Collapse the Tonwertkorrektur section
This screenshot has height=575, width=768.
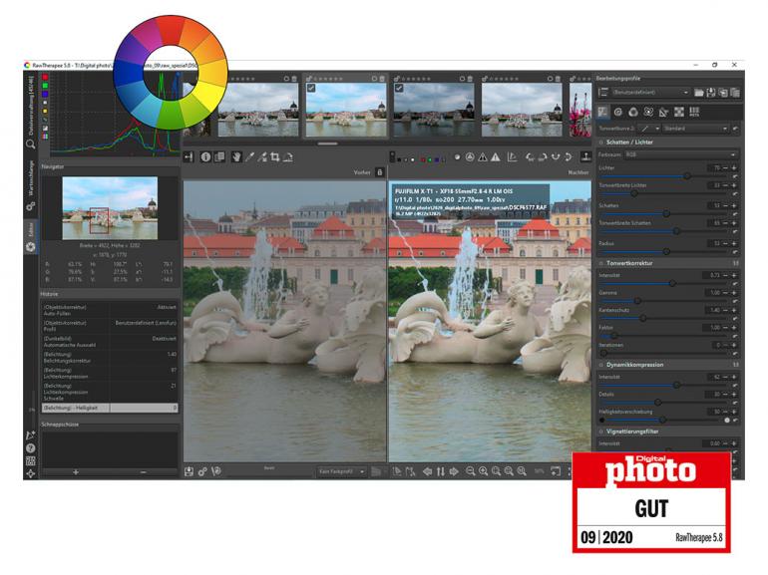click(x=629, y=263)
